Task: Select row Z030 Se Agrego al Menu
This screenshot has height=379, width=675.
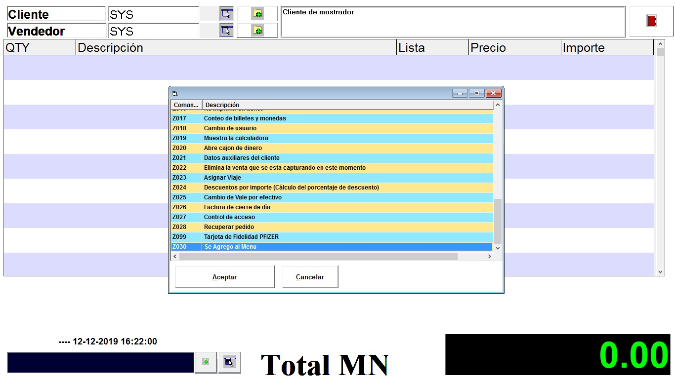Action: (x=332, y=247)
